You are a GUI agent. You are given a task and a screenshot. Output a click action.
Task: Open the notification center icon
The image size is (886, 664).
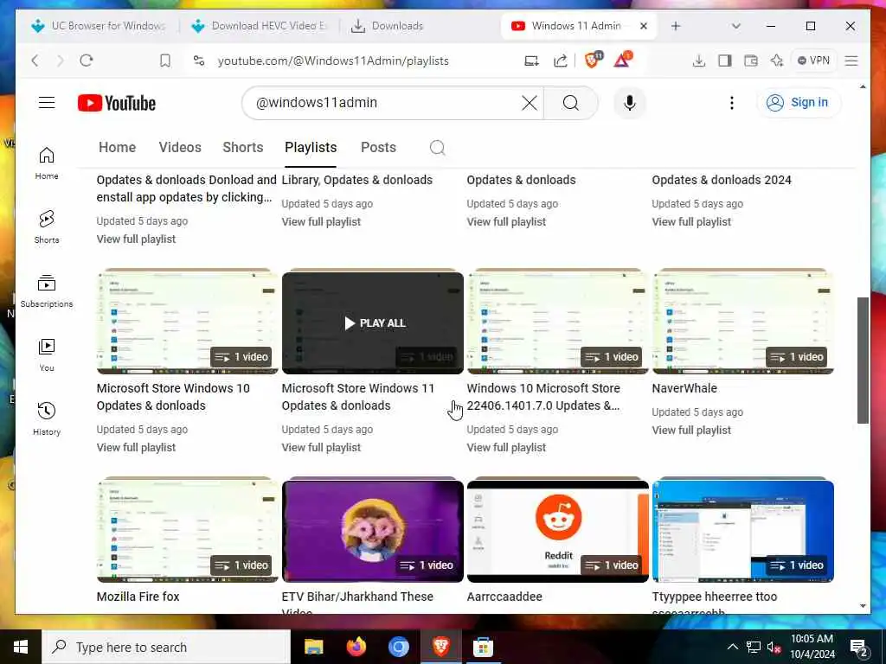[859, 648]
